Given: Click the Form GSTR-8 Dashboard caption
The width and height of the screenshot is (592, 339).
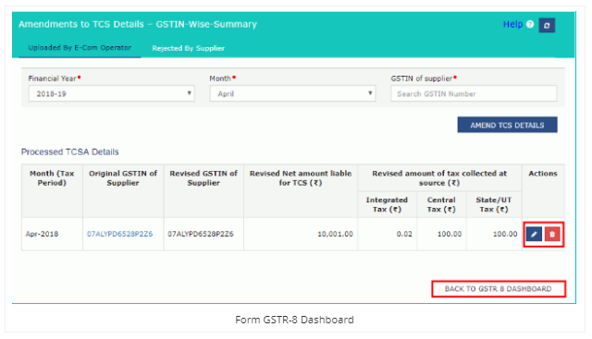Looking at the screenshot, I should coord(294,320).
